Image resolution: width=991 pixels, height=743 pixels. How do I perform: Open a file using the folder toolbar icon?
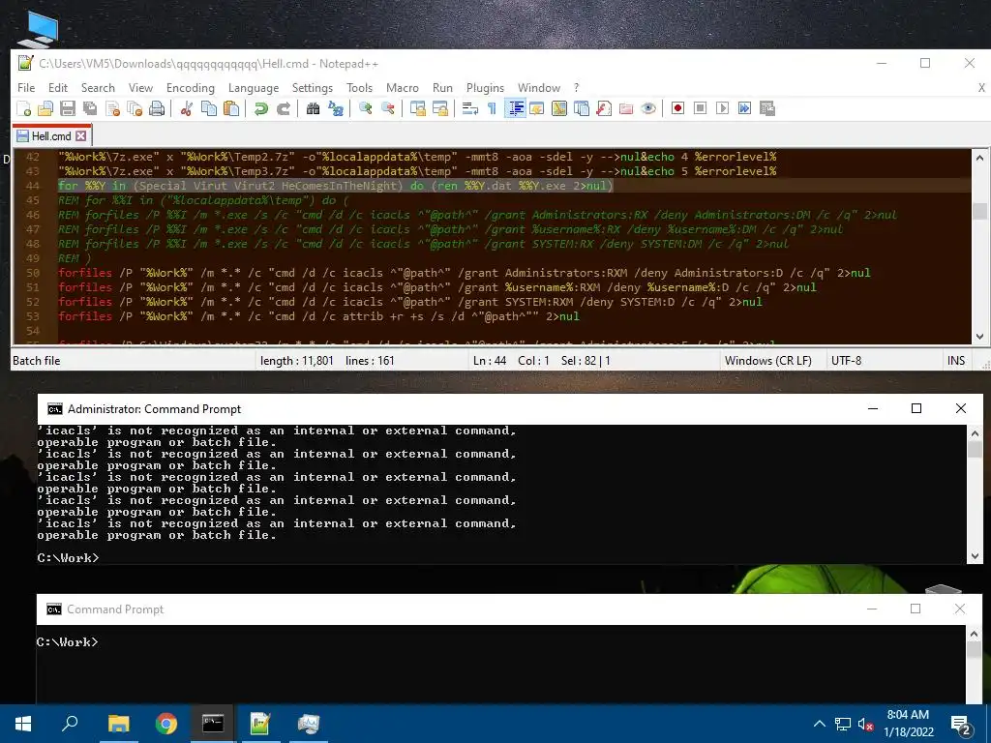45,108
